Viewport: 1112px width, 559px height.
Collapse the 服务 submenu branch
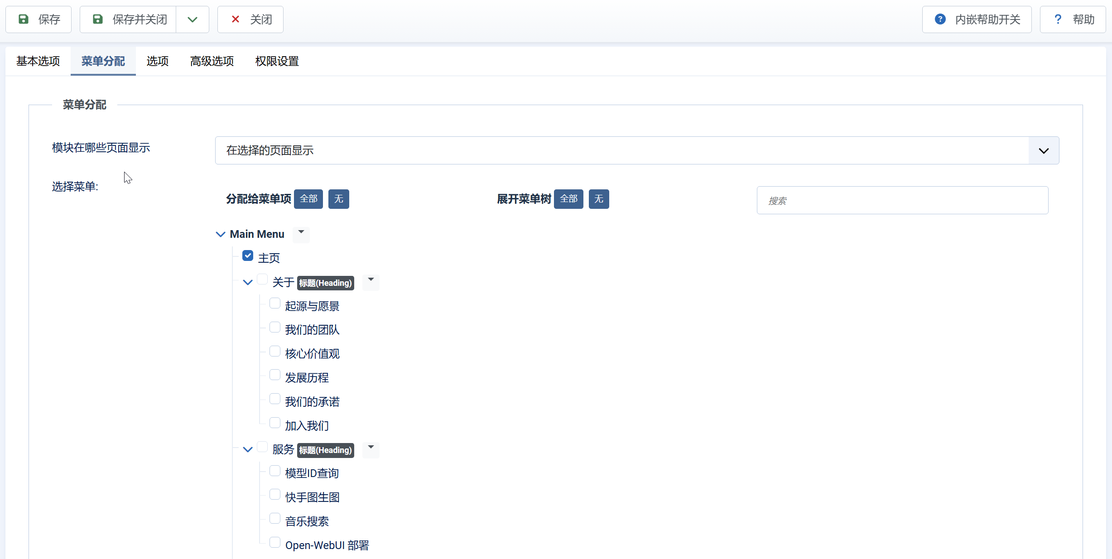tap(248, 449)
